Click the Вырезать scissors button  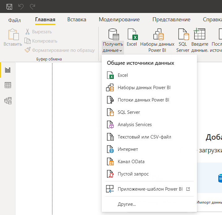click(x=38, y=32)
